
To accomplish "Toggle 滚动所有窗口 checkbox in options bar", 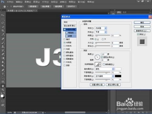I will [x=11, y=6].
